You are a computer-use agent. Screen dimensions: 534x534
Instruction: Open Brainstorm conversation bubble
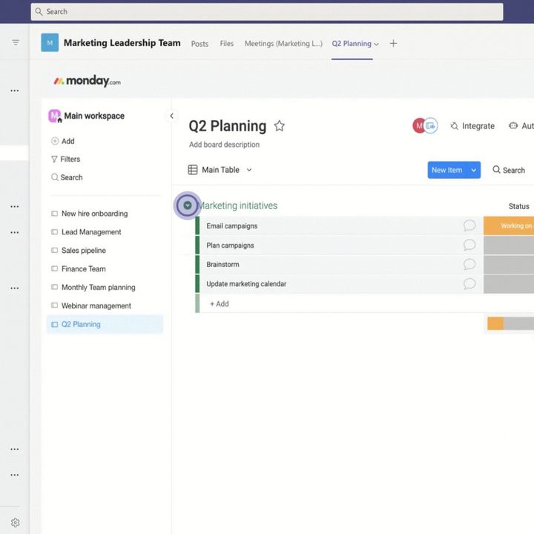(x=469, y=264)
